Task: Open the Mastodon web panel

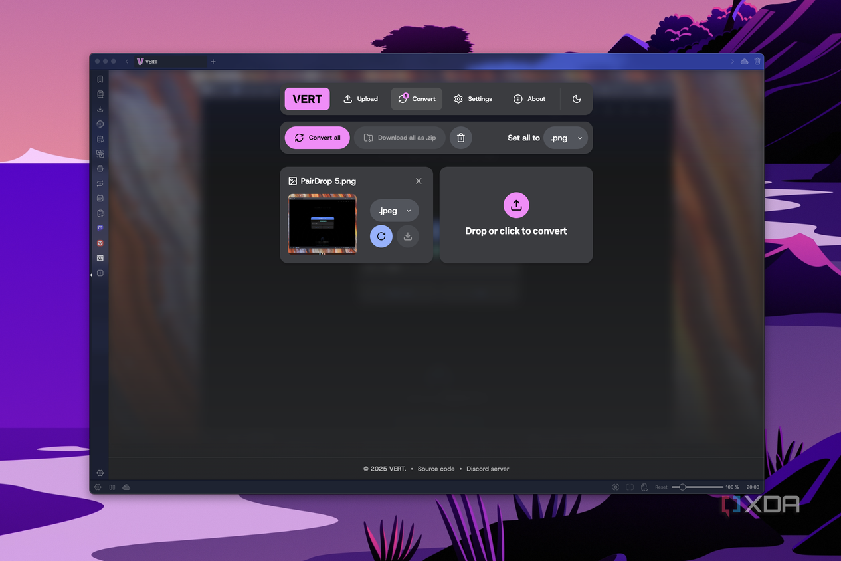Action: click(x=100, y=228)
